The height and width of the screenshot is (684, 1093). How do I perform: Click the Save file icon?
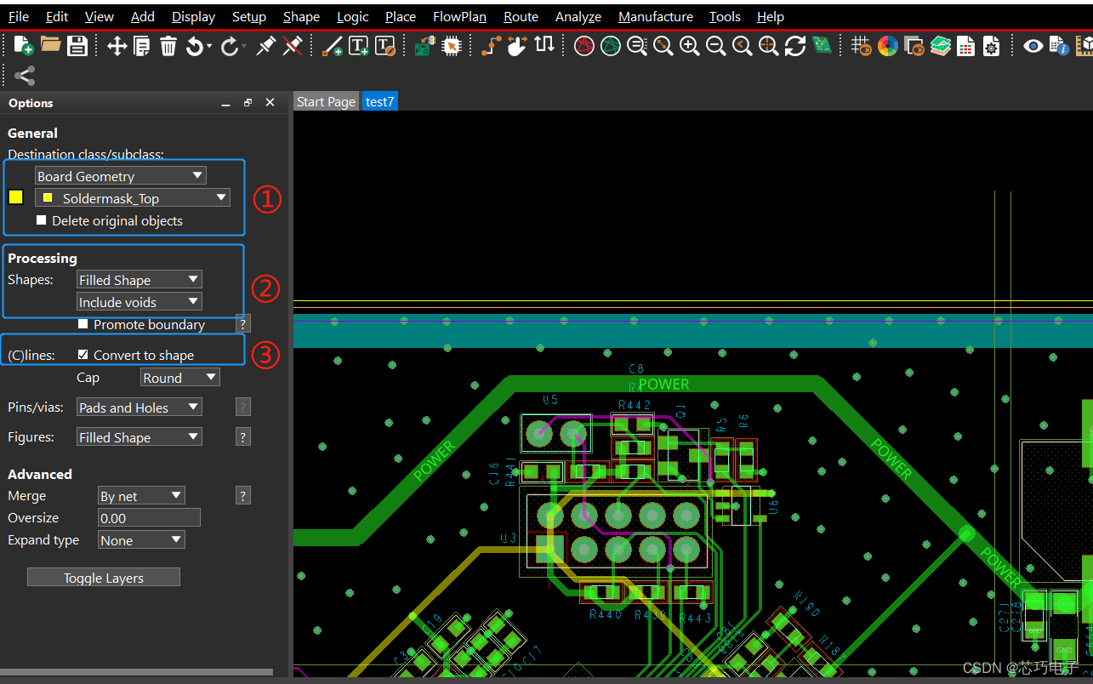[77, 45]
